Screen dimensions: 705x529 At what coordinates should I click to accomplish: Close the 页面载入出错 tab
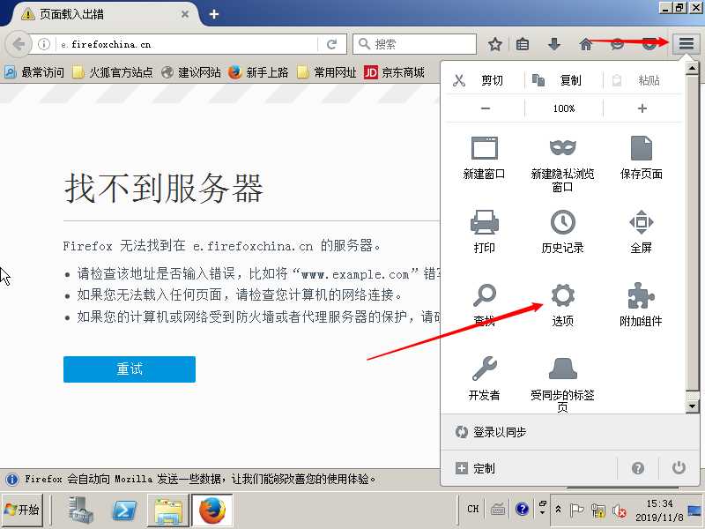[x=185, y=14]
